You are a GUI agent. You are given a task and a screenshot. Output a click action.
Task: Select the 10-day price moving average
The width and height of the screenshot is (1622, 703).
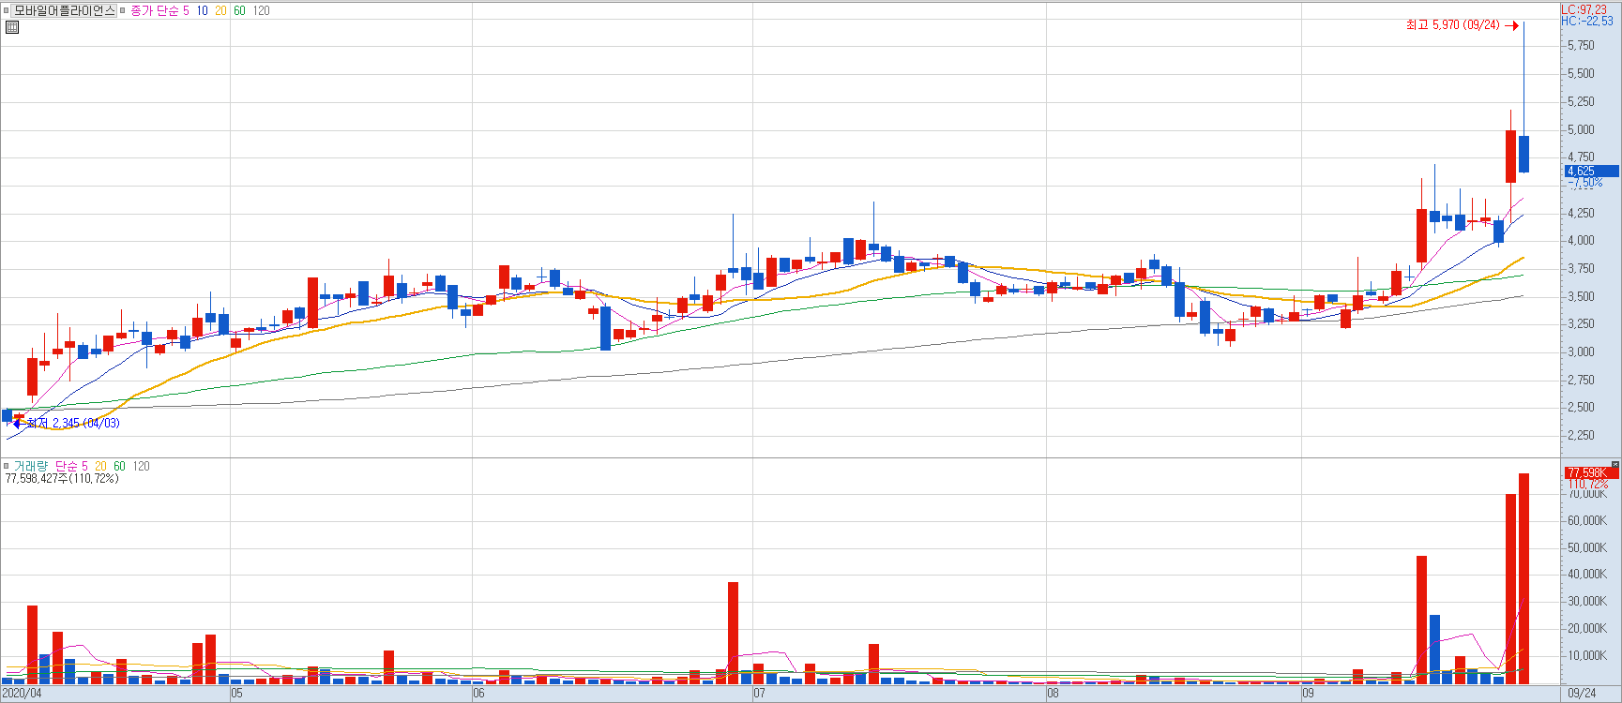(x=202, y=10)
